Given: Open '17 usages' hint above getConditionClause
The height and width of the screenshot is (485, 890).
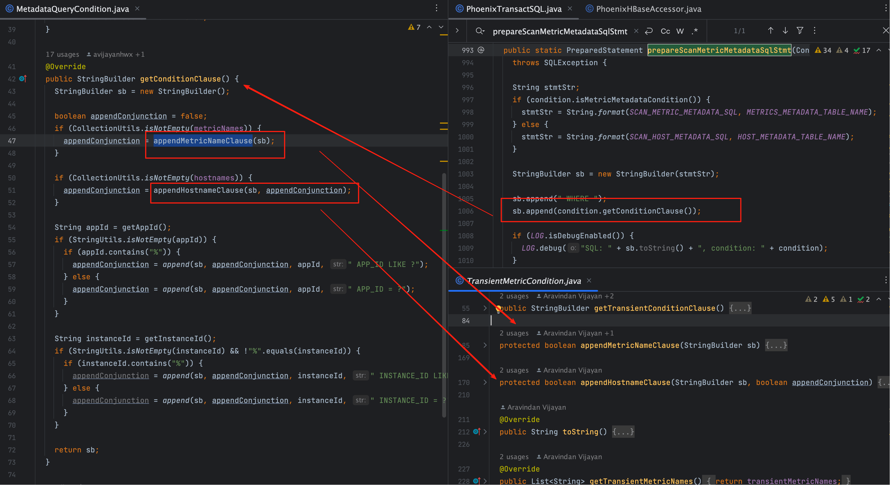Looking at the screenshot, I should 62,55.
